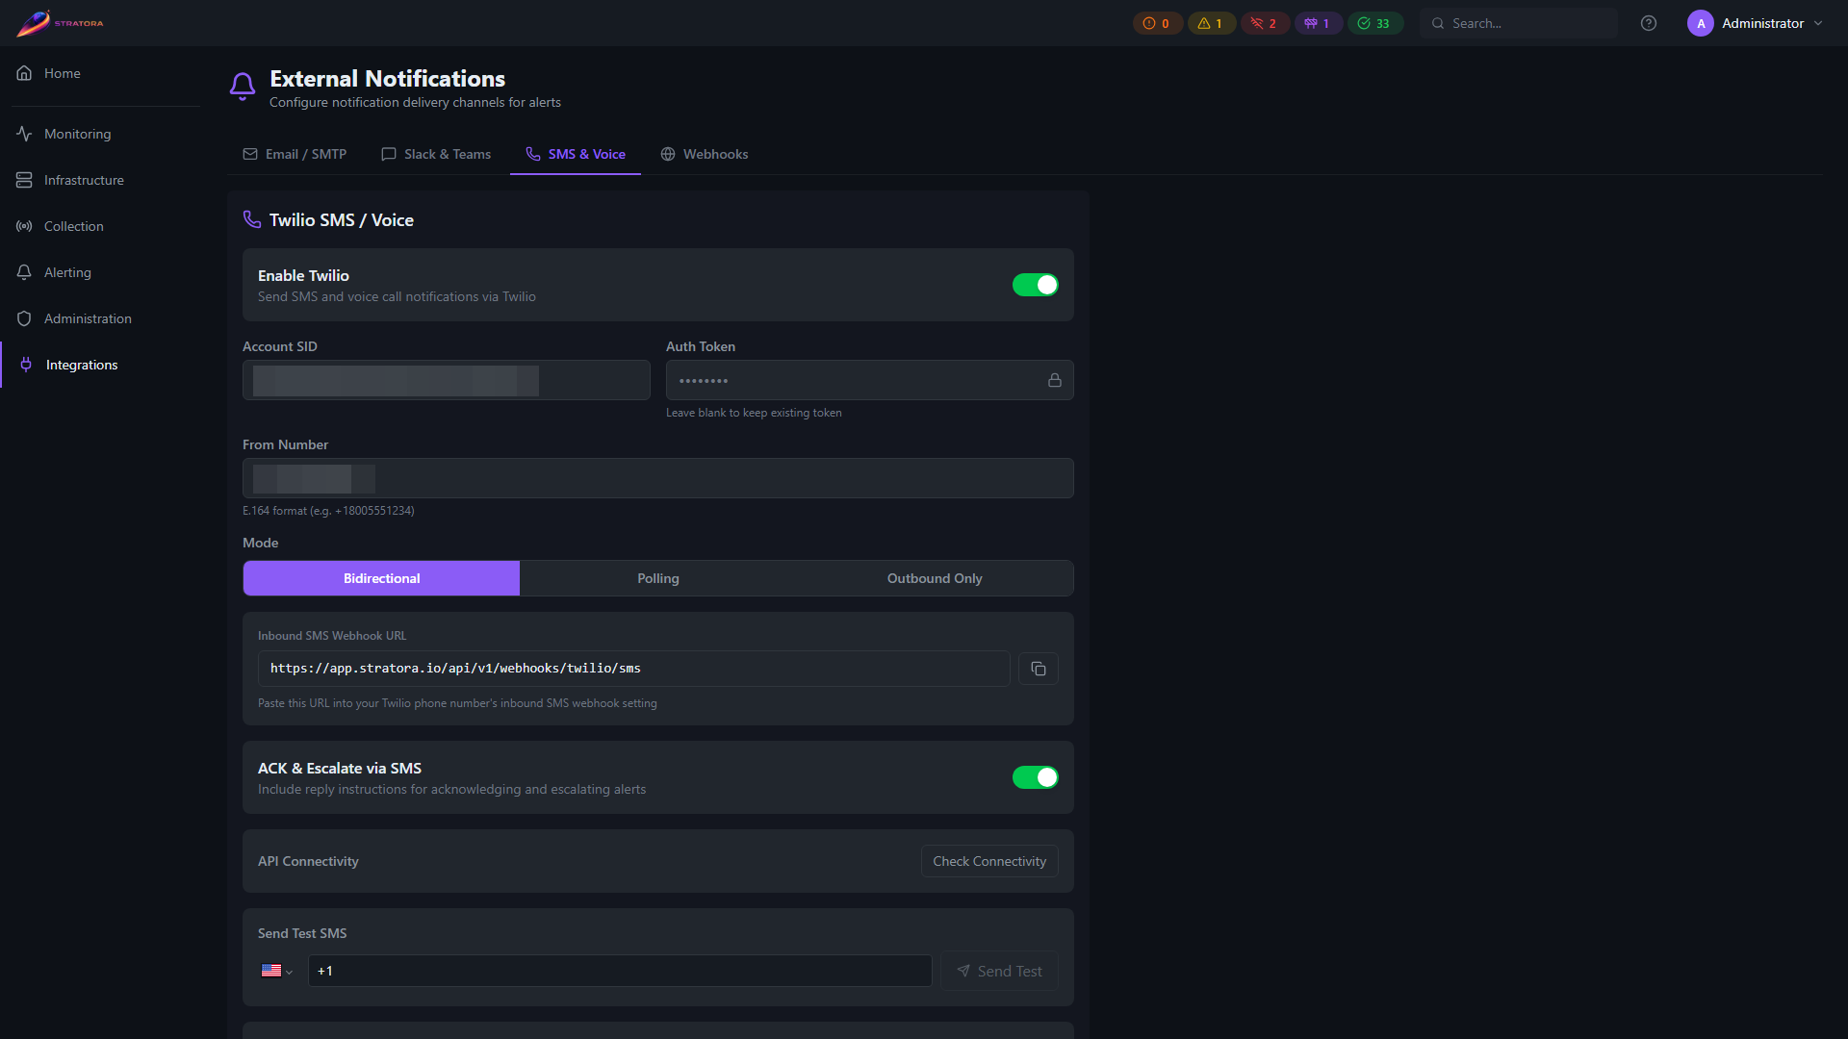Focus the Account SID input field
Viewport: 1848px width, 1039px height.
[x=447, y=380]
